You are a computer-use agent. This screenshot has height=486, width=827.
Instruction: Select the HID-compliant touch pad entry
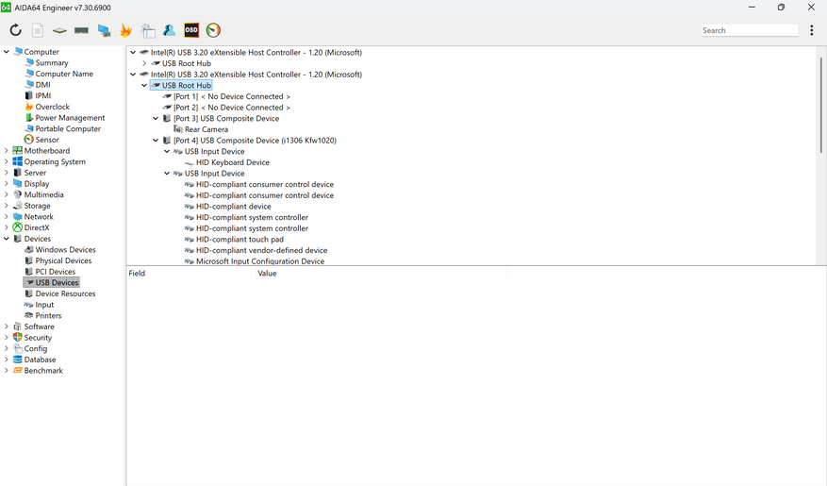point(240,240)
